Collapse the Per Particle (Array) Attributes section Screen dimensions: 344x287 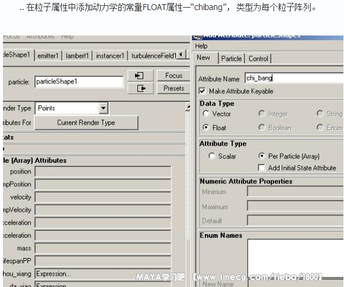(35, 160)
